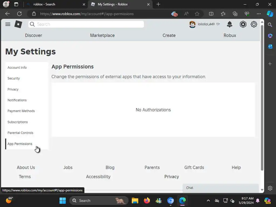Open the shopping coupons tag icon

point(174,14)
